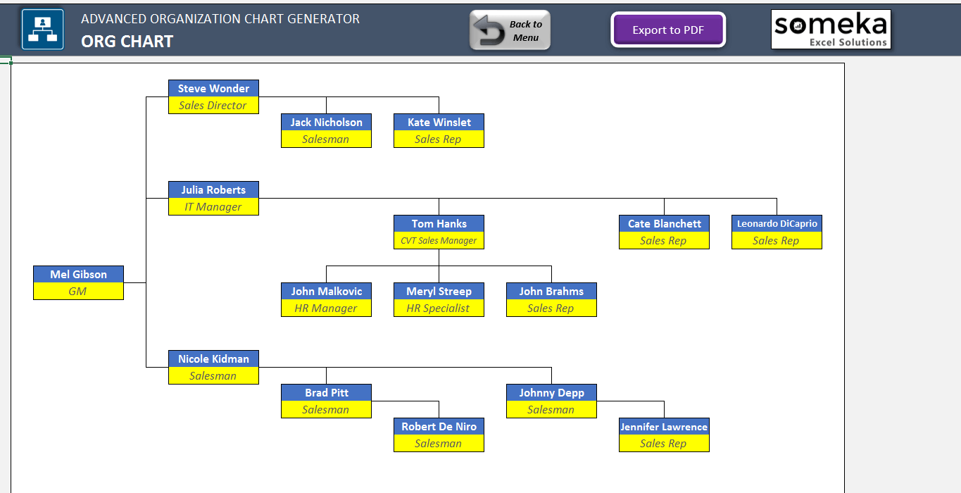Click the back arrow icon on Back to Menu
Viewport: 961px width, 493px height.
pyautogui.click(x=490, y=29)
